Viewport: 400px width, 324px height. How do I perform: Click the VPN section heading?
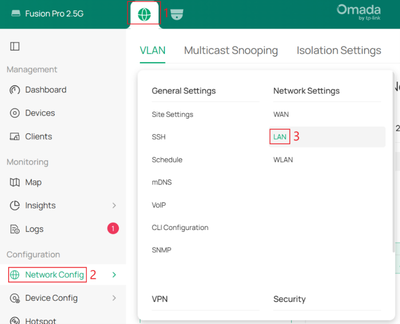coord(160,299)
